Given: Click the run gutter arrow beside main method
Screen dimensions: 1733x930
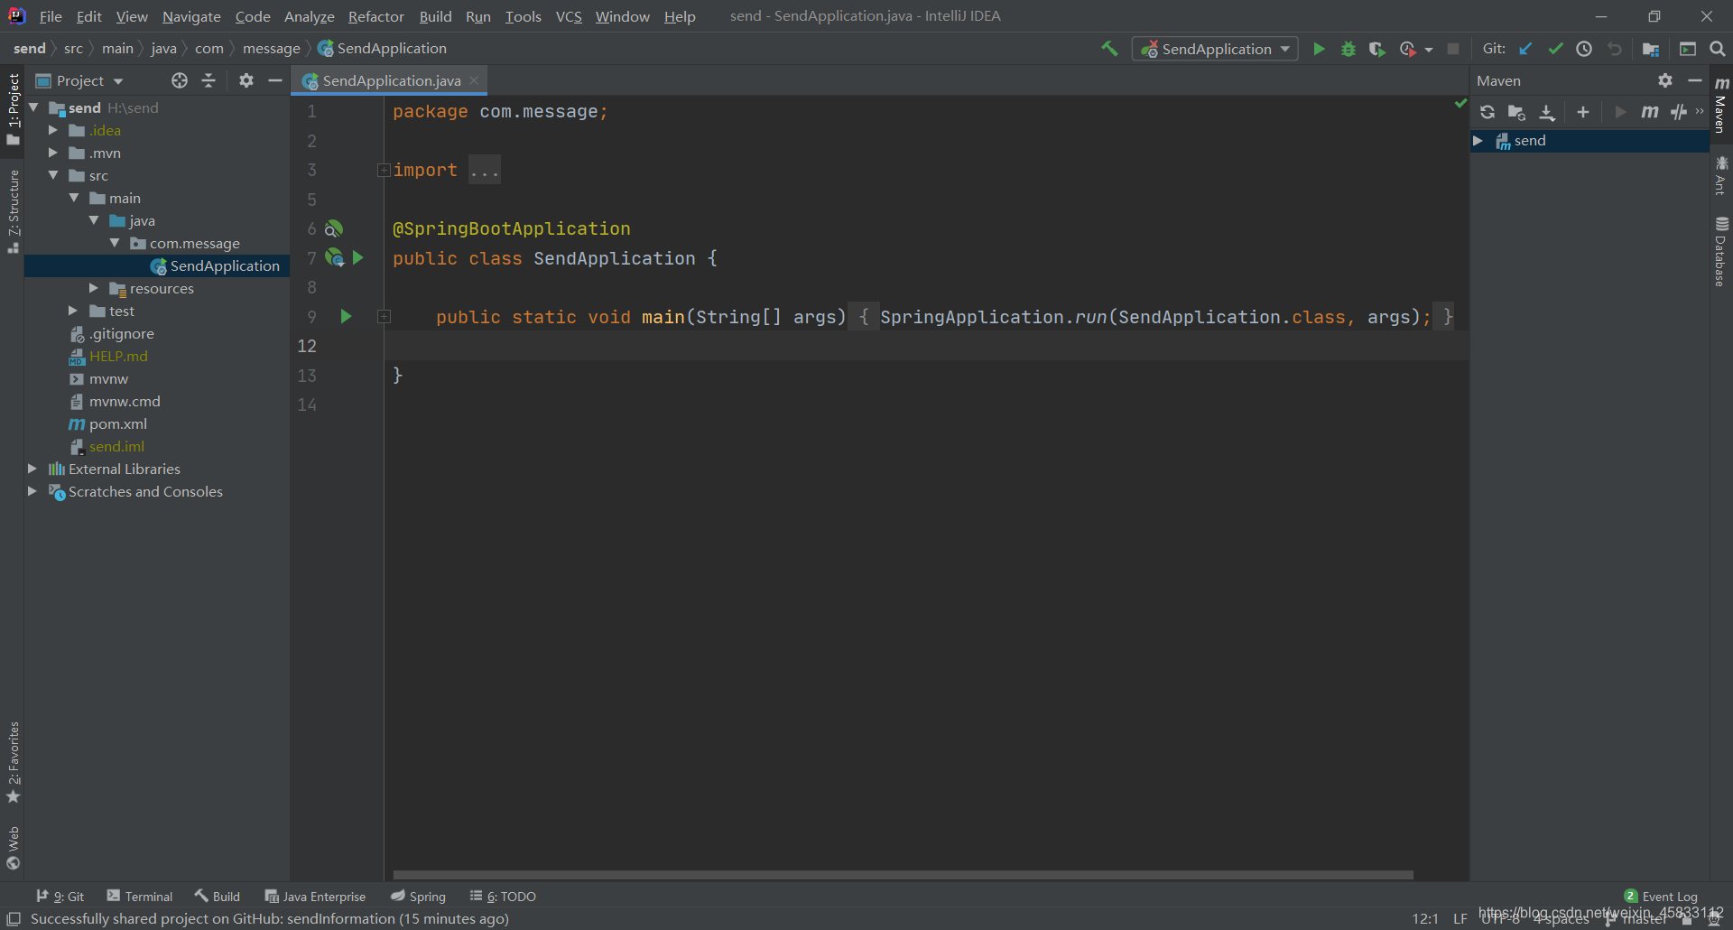Looking at the screenshot, I should click(x=346, y=316).
